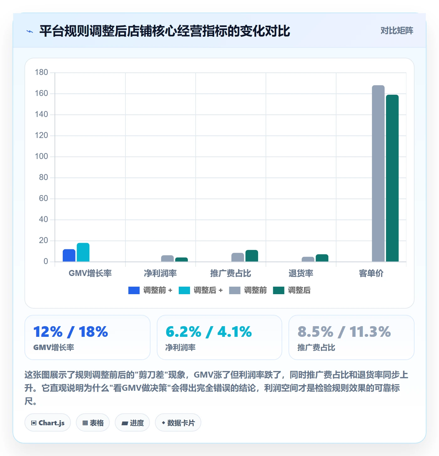The width and height of the screenshot is (439, 456).
Task: Click the 净利润率 x-axis label
Action: click(160, 273)
